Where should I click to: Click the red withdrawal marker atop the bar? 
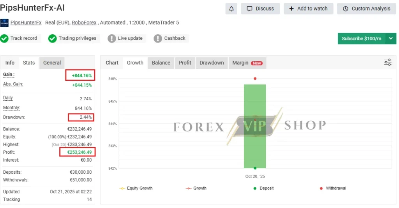click(x=255, y=78)
